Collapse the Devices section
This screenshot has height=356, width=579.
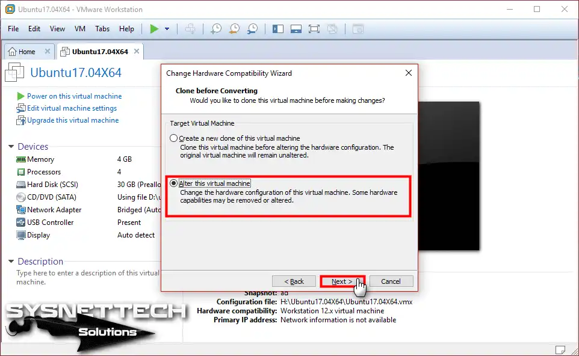tap(11, 147)
